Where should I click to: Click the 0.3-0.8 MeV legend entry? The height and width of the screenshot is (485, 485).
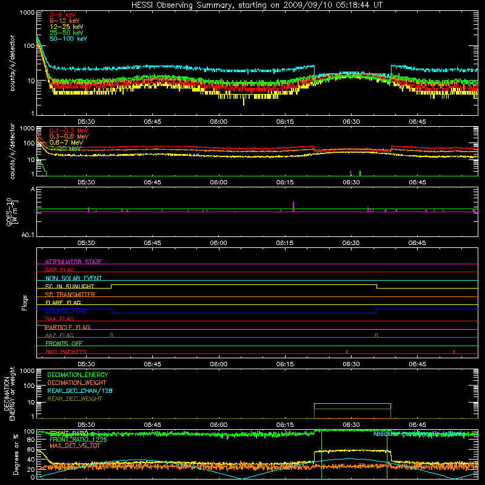[69, 137]
